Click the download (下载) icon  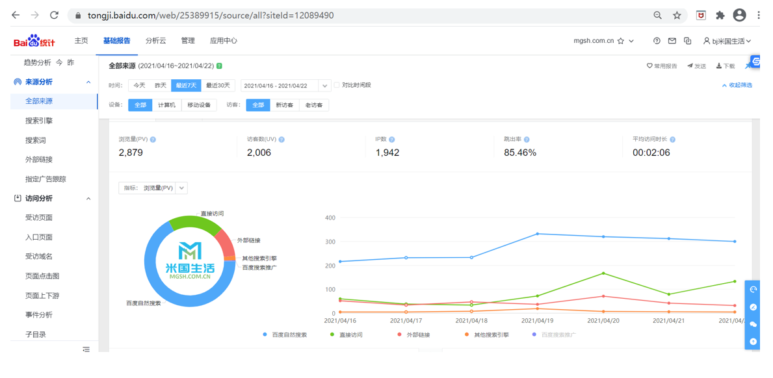tap(719, 66)
